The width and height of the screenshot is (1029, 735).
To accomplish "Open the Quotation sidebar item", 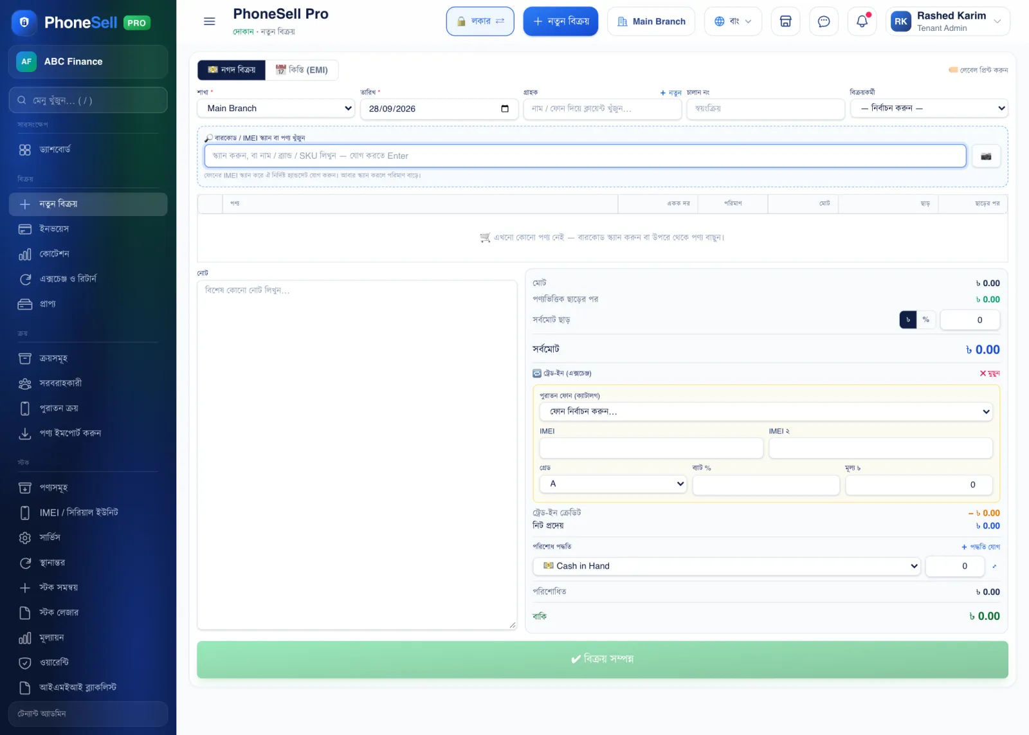I will (88, 254).
